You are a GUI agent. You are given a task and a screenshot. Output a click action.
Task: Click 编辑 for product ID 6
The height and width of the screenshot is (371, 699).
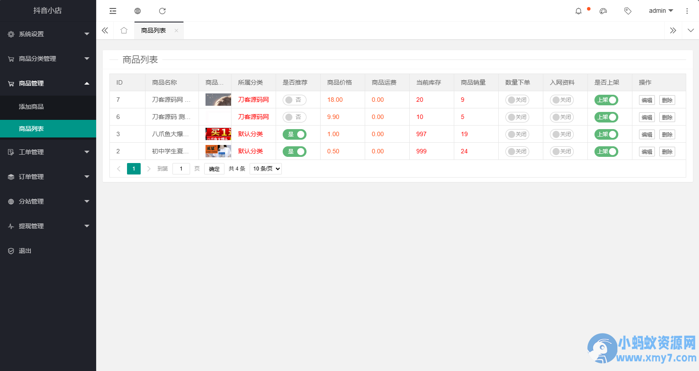(647, 117)
